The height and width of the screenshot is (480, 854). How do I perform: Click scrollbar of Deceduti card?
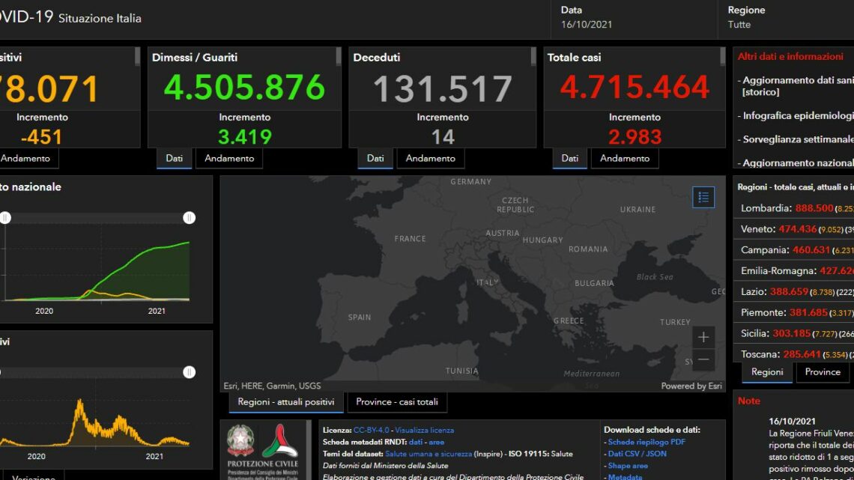(533, 57)
